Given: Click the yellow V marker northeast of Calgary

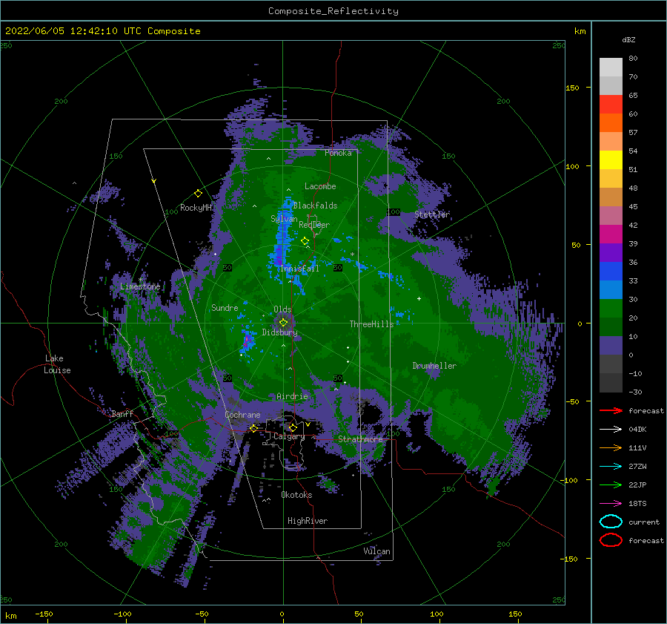Looking at the screenshot, I should coord(308,424).
